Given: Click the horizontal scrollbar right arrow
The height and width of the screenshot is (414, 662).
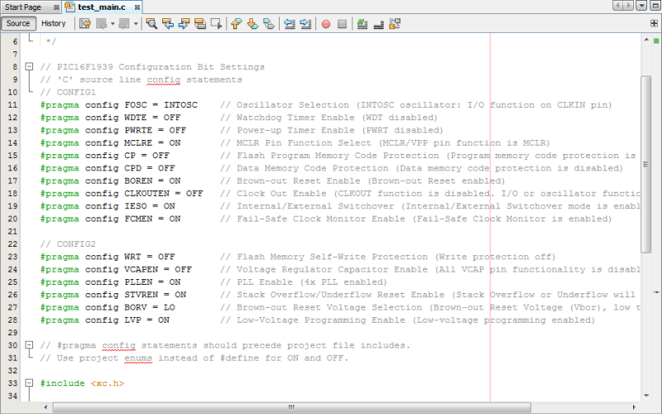Looking at the screenshot, I should pyautogui.click(x=634, y=407).
